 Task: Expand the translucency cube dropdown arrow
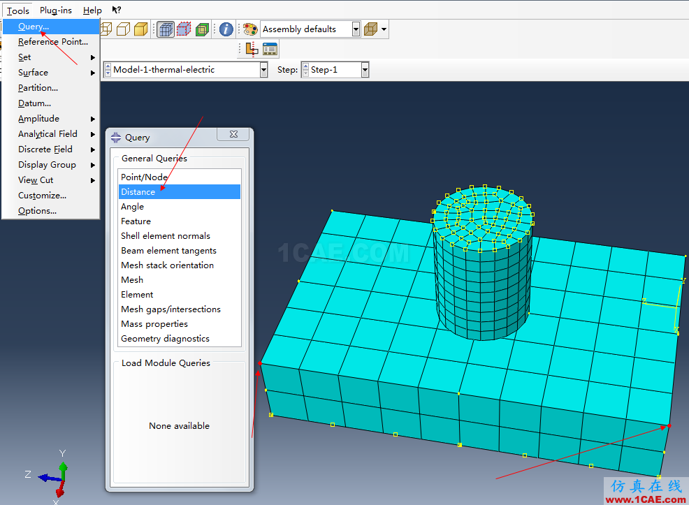(x=384, y=29)
